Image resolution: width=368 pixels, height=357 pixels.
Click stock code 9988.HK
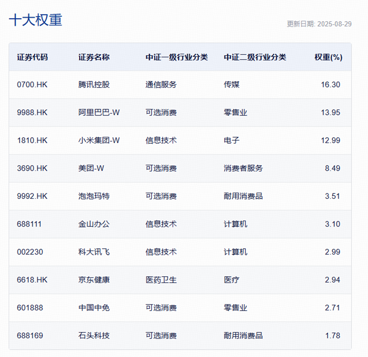pyautogui.click(x=32, y=113)
